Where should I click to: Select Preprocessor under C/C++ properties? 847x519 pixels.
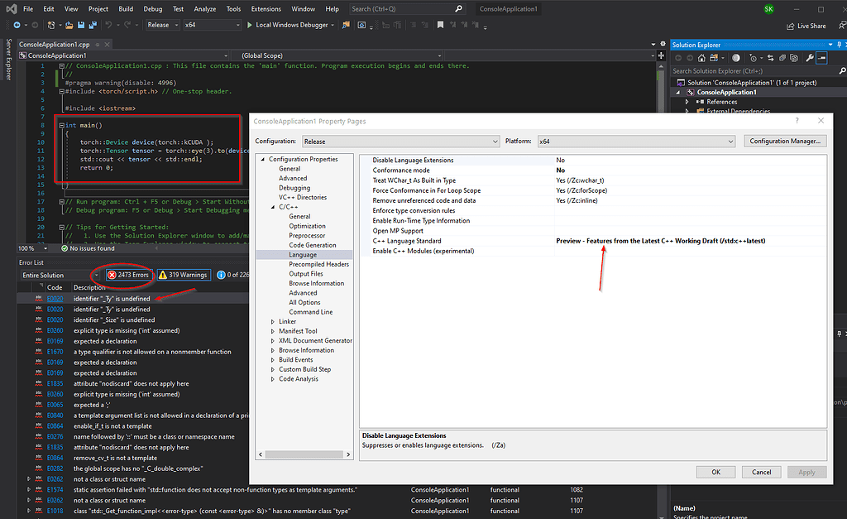[307, 235]
